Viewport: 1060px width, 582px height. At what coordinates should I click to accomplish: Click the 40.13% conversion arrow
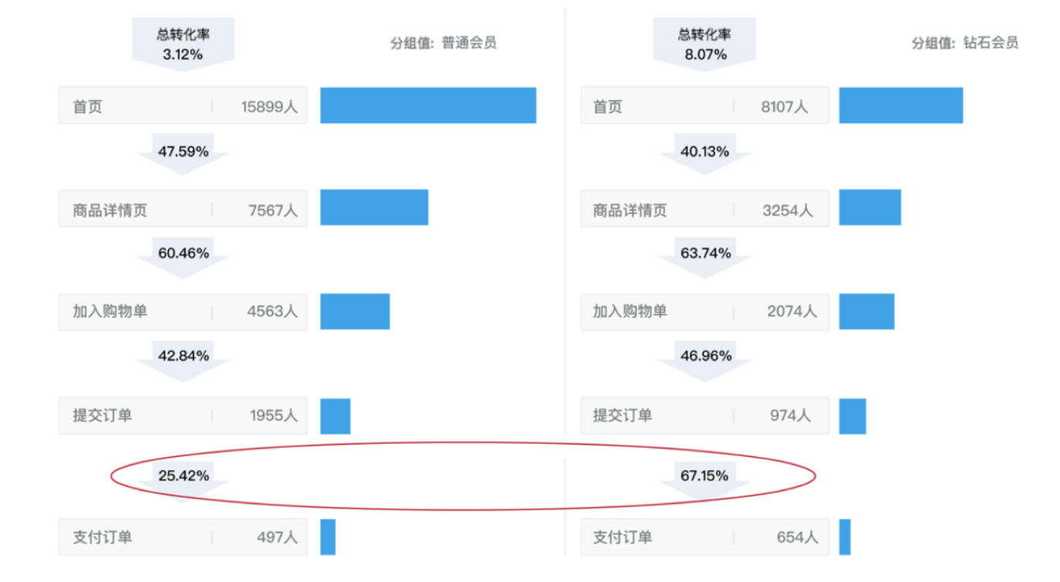point(704,154)
